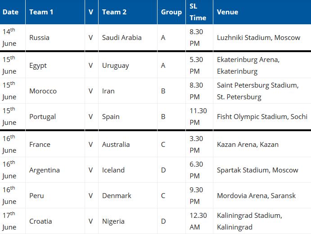Click the Argentina team cell
Screen dimensions: 311x234
tap(55, 170)
